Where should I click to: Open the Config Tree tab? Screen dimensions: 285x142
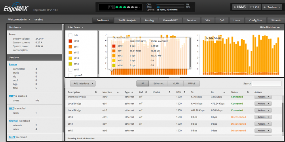point(256,20)
